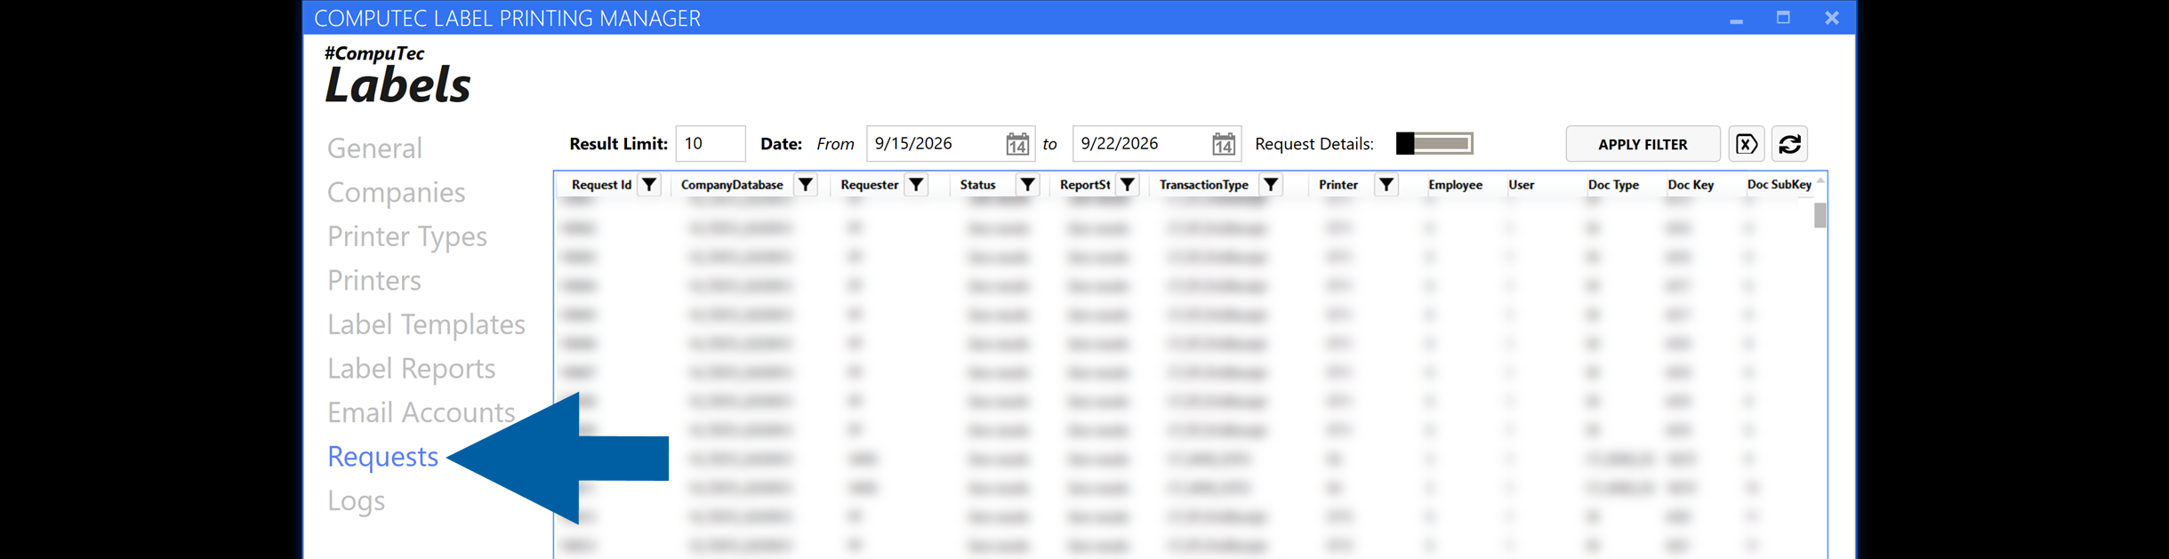The image size is (2169, 559).
Task: Open the Logs section
Action: click(356, 501)
